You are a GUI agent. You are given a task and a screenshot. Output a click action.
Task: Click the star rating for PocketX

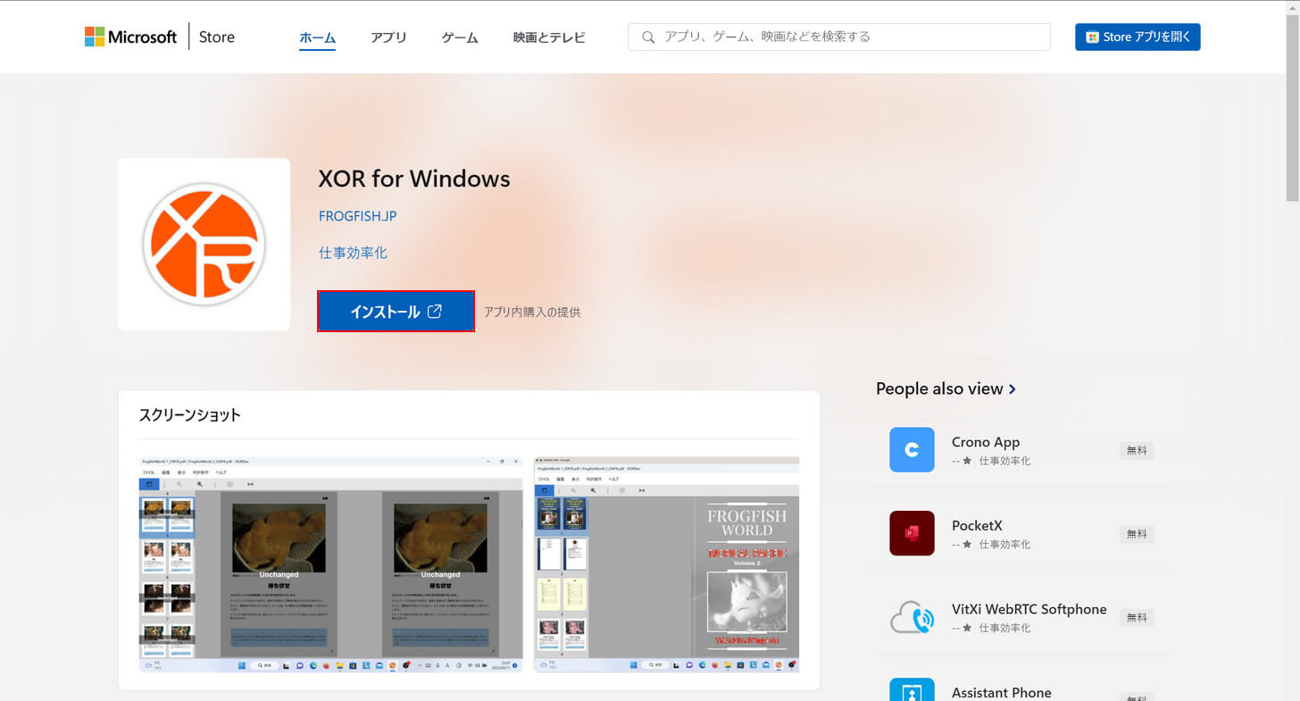click(962, 544)
